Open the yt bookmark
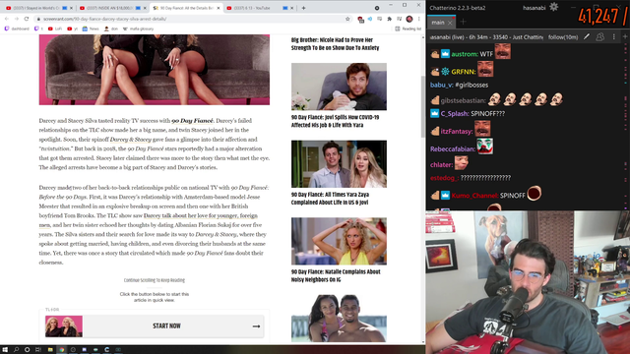Screen dimensions: 630x354 click(x=72, y=29)
